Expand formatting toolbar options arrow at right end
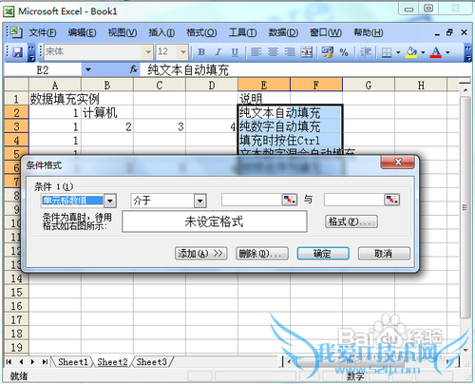The width and height of the screenshot is (475, 384). [468, 52]
